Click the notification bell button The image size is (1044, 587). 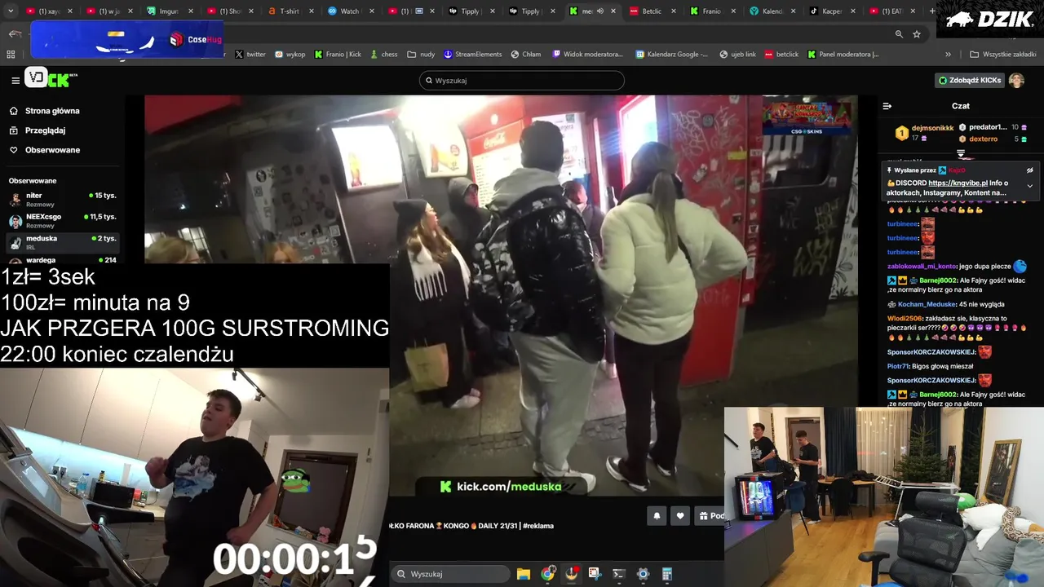point(657,516)
